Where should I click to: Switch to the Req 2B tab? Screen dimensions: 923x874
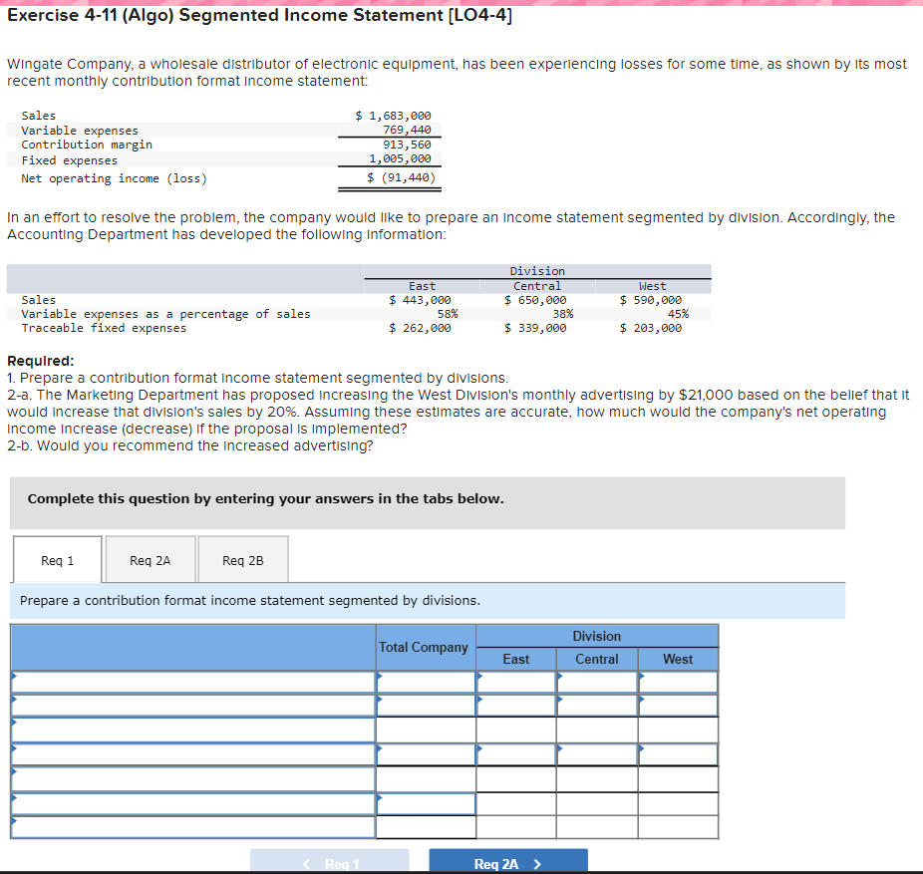pyautogui.click(x=242, y=559)
